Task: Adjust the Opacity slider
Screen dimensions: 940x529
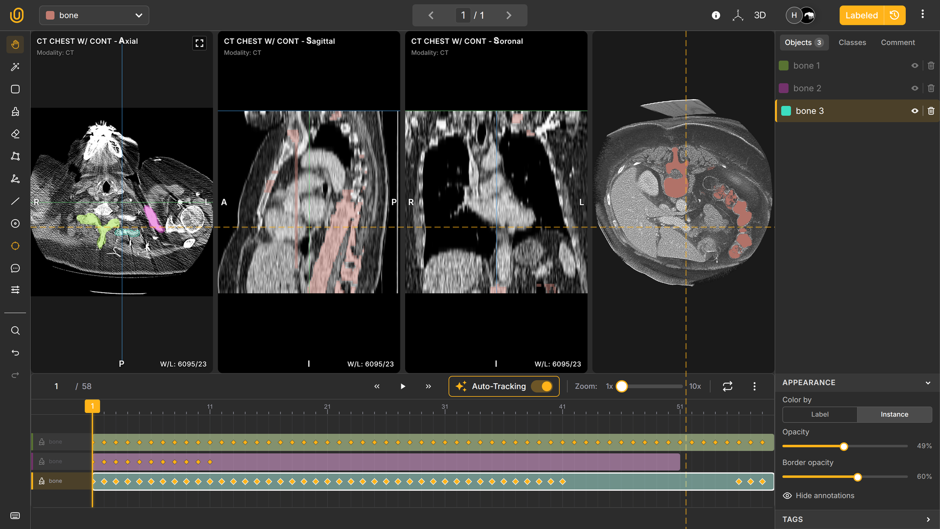Action: (x=844, y=446)
